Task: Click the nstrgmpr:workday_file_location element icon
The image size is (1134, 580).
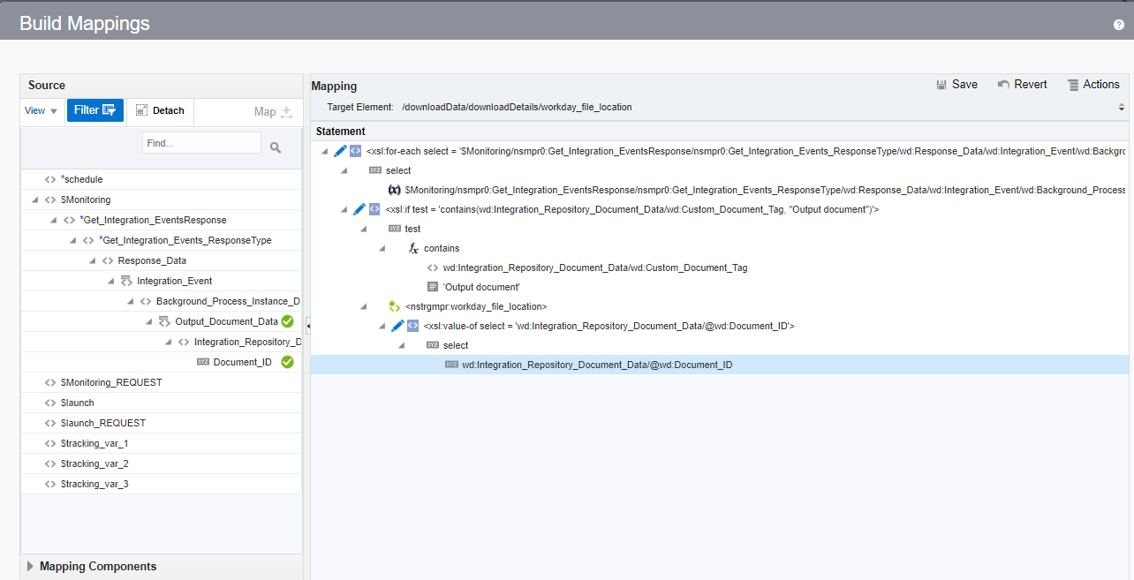Action: pos(393,305)
